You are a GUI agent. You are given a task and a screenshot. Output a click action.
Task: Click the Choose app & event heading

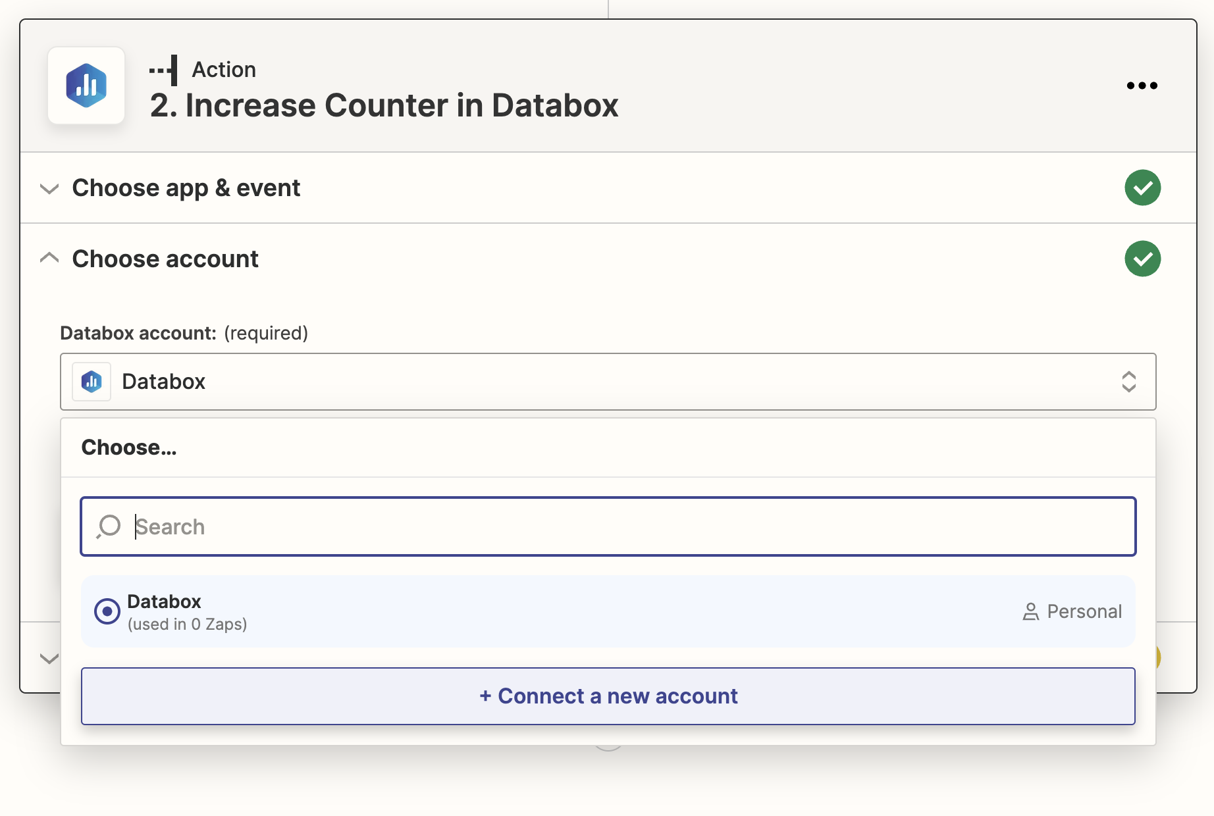point(186,188)
